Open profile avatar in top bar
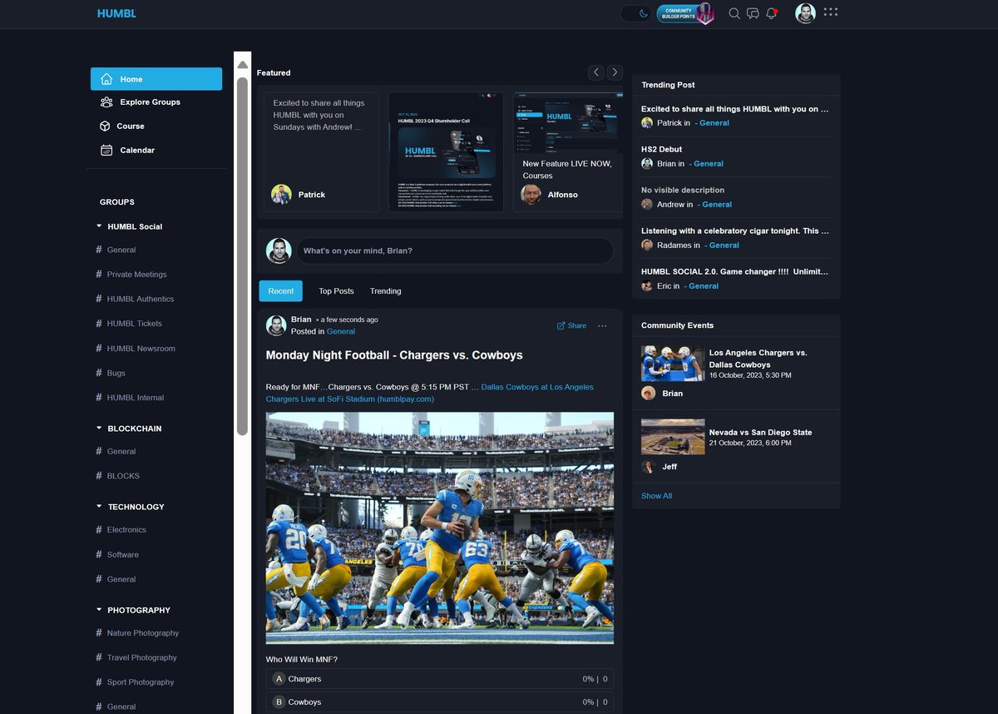The image size is (998, 714). (805, 13)
